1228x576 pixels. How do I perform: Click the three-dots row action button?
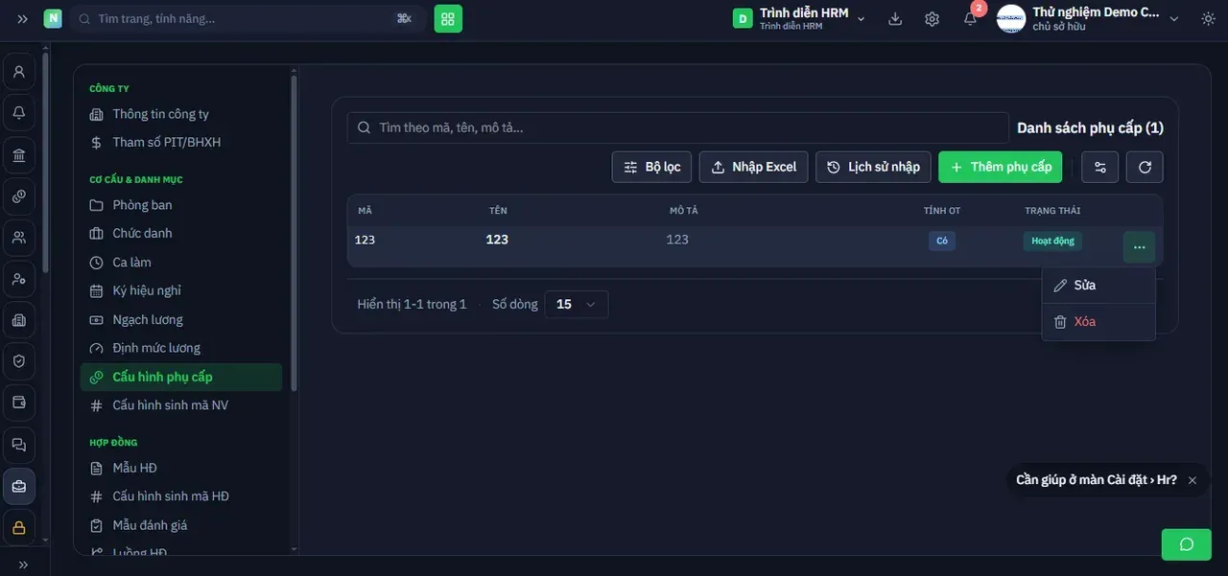point(1139,247)
